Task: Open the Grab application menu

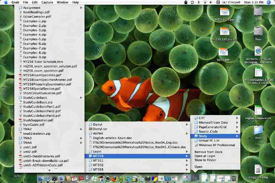Action: [15, 2]
